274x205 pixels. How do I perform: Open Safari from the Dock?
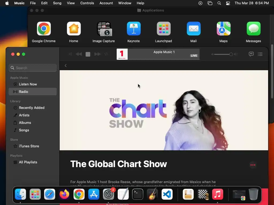pos(50,194)
